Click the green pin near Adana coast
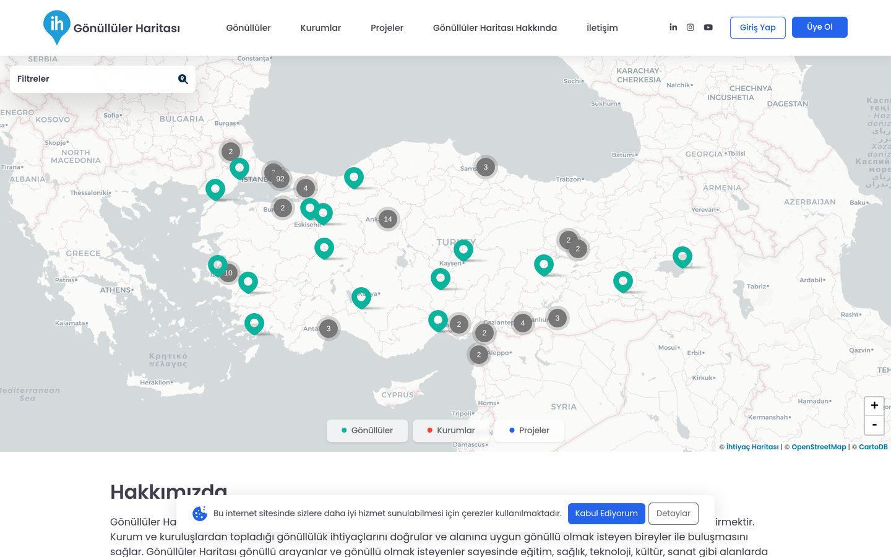Image resolution: width=891 pixels, height=557 pixels. tap(438, 320)
